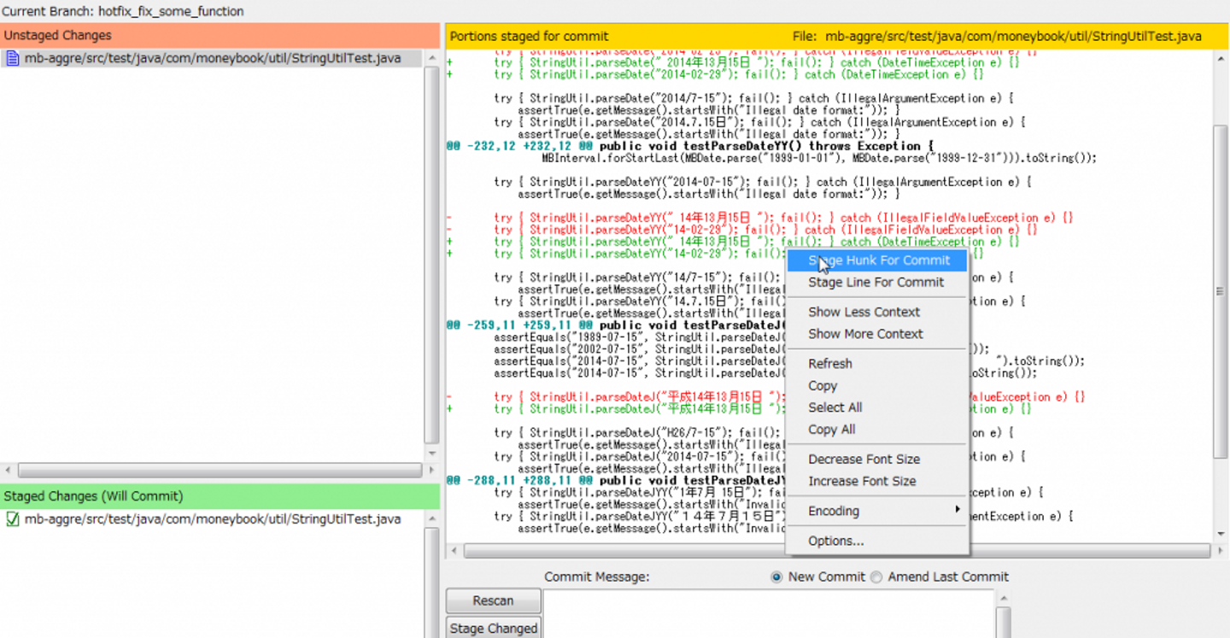1230x638 pixels.
Task: Click the unstaged file document icon
Action: click(13, 58)
